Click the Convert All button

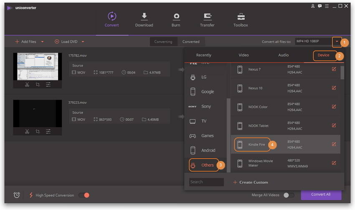[321, 195]
